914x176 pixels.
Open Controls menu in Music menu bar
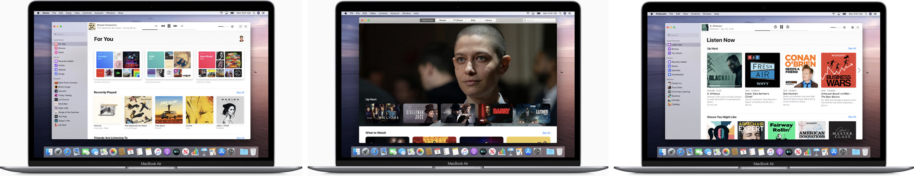click(87, 13)
